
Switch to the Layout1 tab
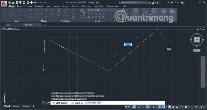tap(16, 106)
